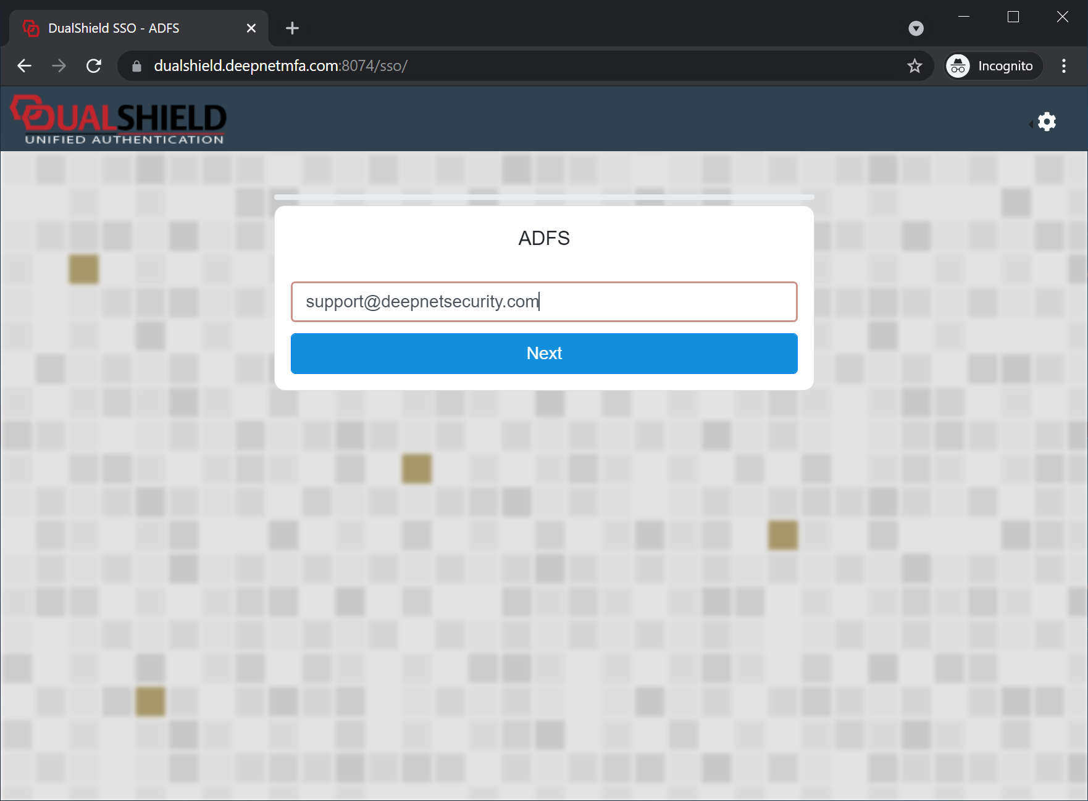The width and height of the screenshot is (1088, 801).
Task: Minimize the browser window
Action: click(964, 17)
